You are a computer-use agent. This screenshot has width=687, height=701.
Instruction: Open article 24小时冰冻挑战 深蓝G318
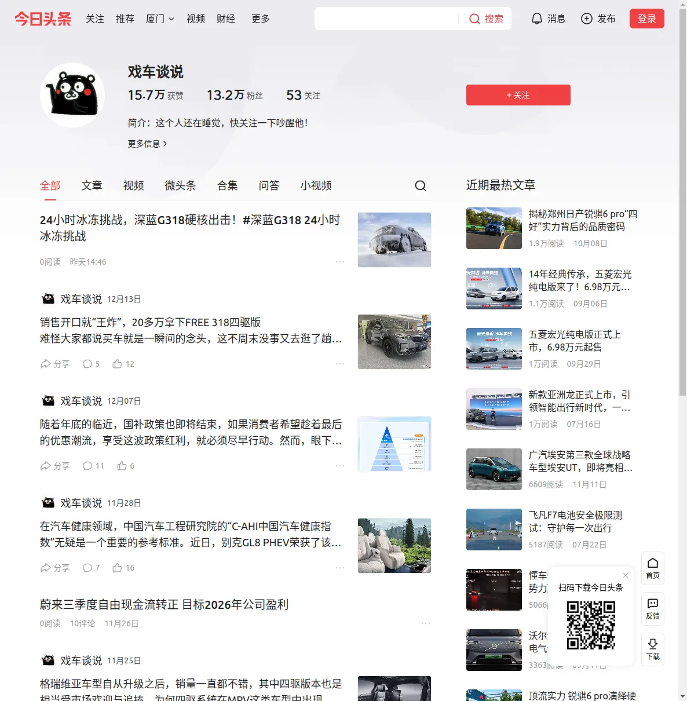tap(191, 228)
